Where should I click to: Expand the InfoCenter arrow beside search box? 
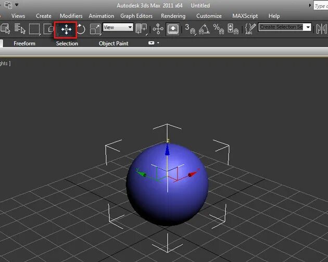(x=310, y=5)
